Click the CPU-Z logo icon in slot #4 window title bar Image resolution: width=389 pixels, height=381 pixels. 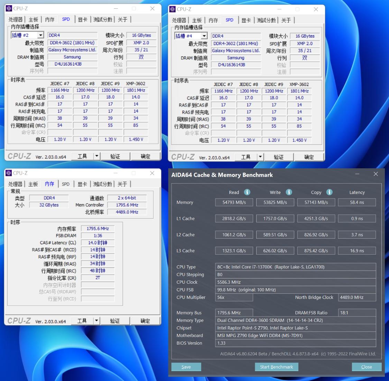tap(173, 9)
